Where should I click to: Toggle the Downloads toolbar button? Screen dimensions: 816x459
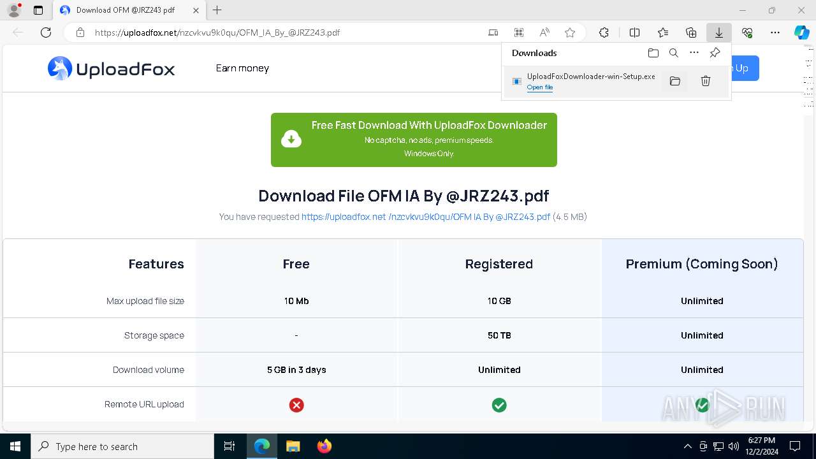[x=719, y=33]
